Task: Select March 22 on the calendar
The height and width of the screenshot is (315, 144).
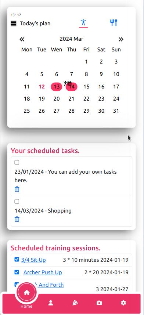Action: tap(86, 99)
